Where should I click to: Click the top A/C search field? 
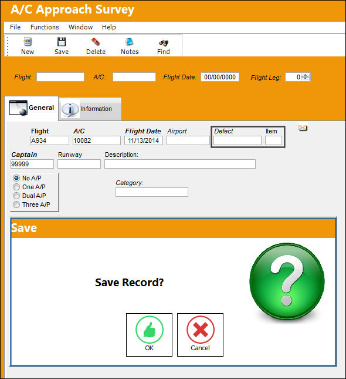coord(134,77)
